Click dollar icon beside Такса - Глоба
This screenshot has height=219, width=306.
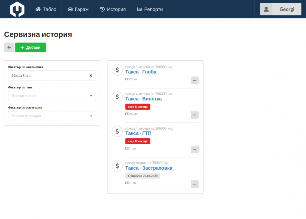117,70
